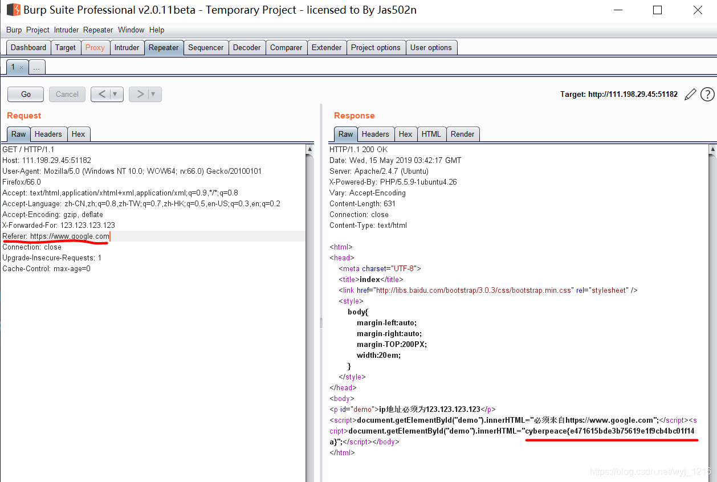Click the X-Powered-By PHP response header
This screenshot has width=717, height=482.
click(393, 182)
